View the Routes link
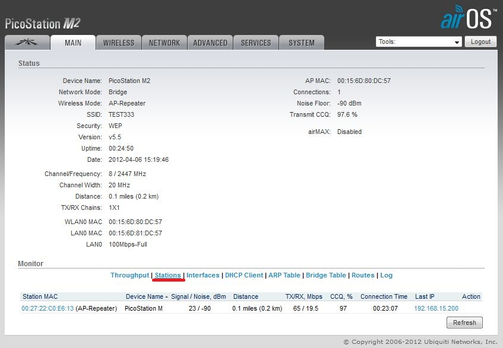 pyautogui.click(x=363, y=275)
